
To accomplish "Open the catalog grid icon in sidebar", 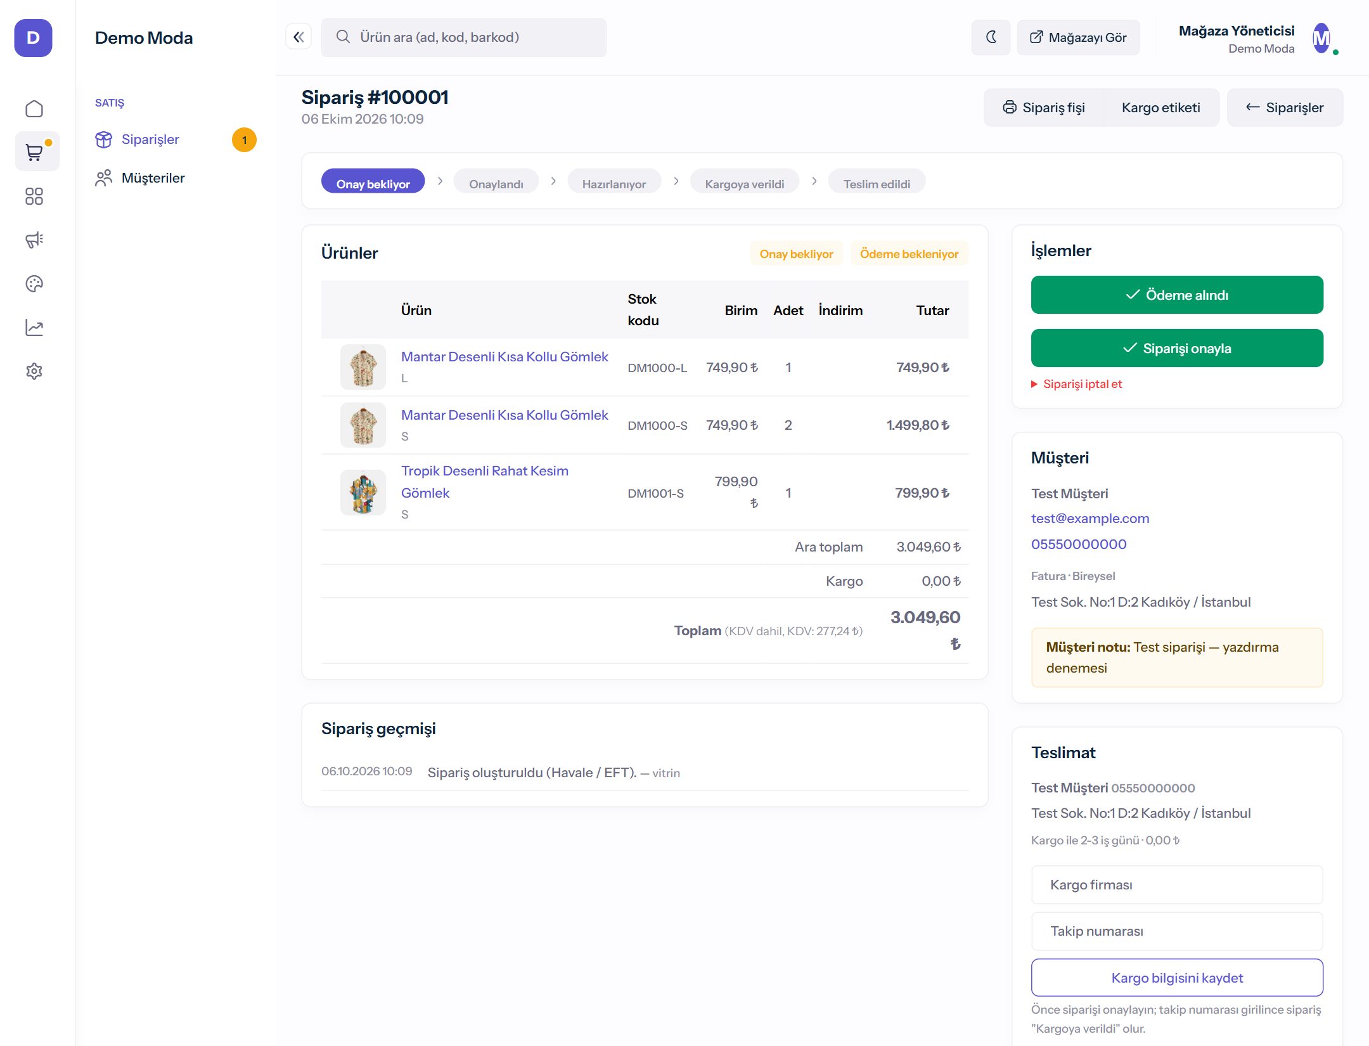I will click(x=34, y=197).
